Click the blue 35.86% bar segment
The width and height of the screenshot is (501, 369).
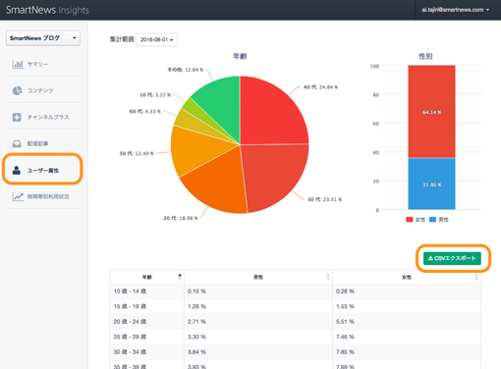[431, 184]
